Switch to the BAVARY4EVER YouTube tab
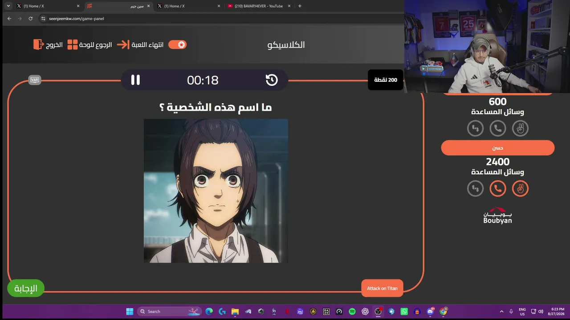Viewport: 570px width, 320px height. pos(259,6)
